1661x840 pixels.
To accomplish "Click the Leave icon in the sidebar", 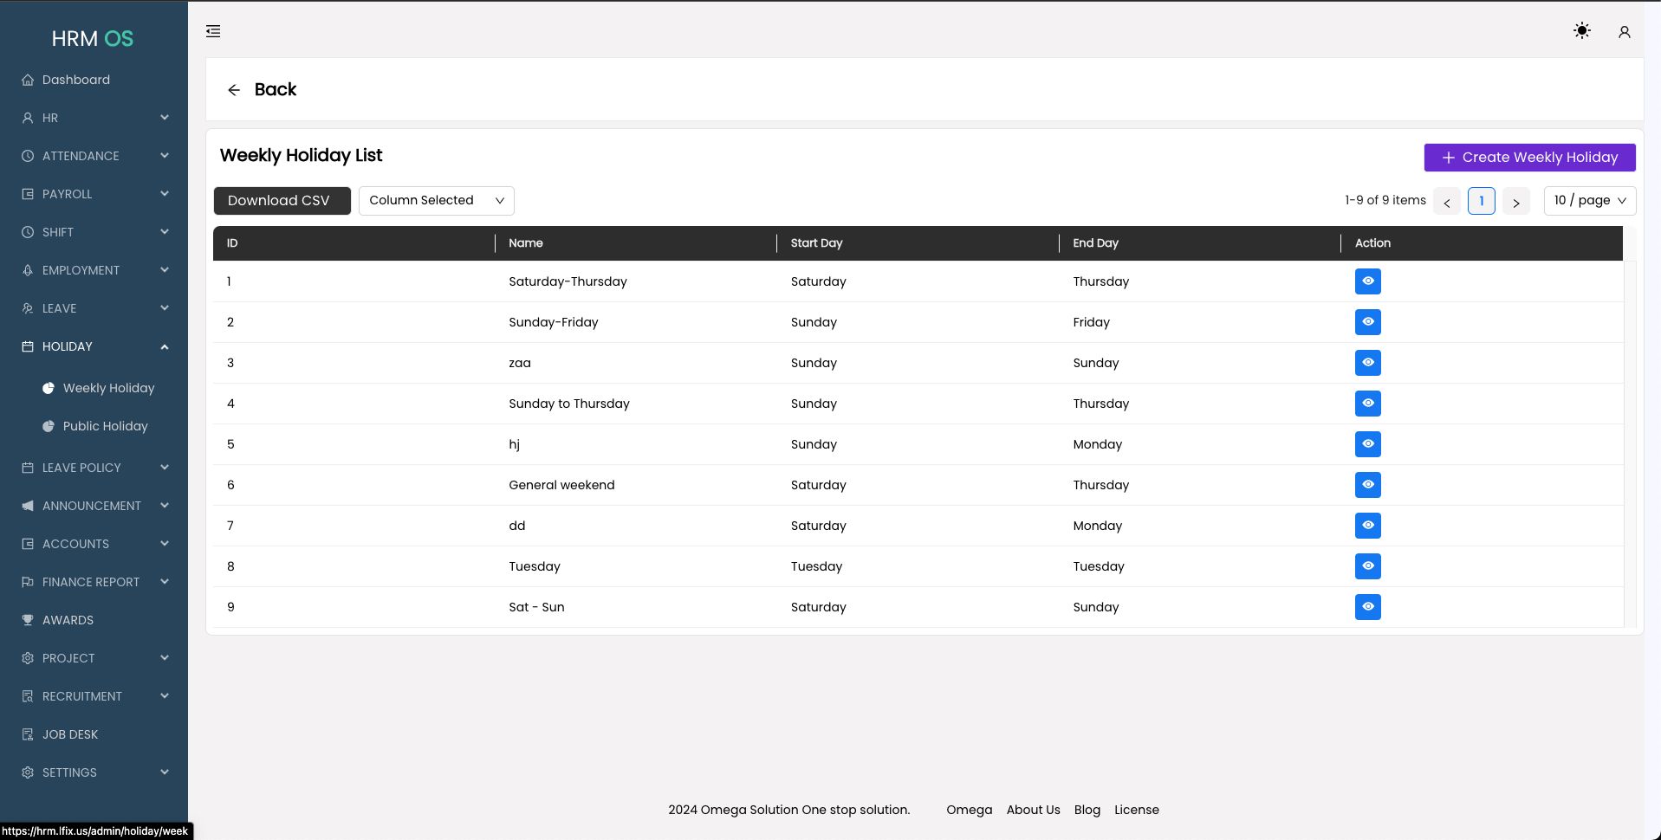I will coord(28,308).
